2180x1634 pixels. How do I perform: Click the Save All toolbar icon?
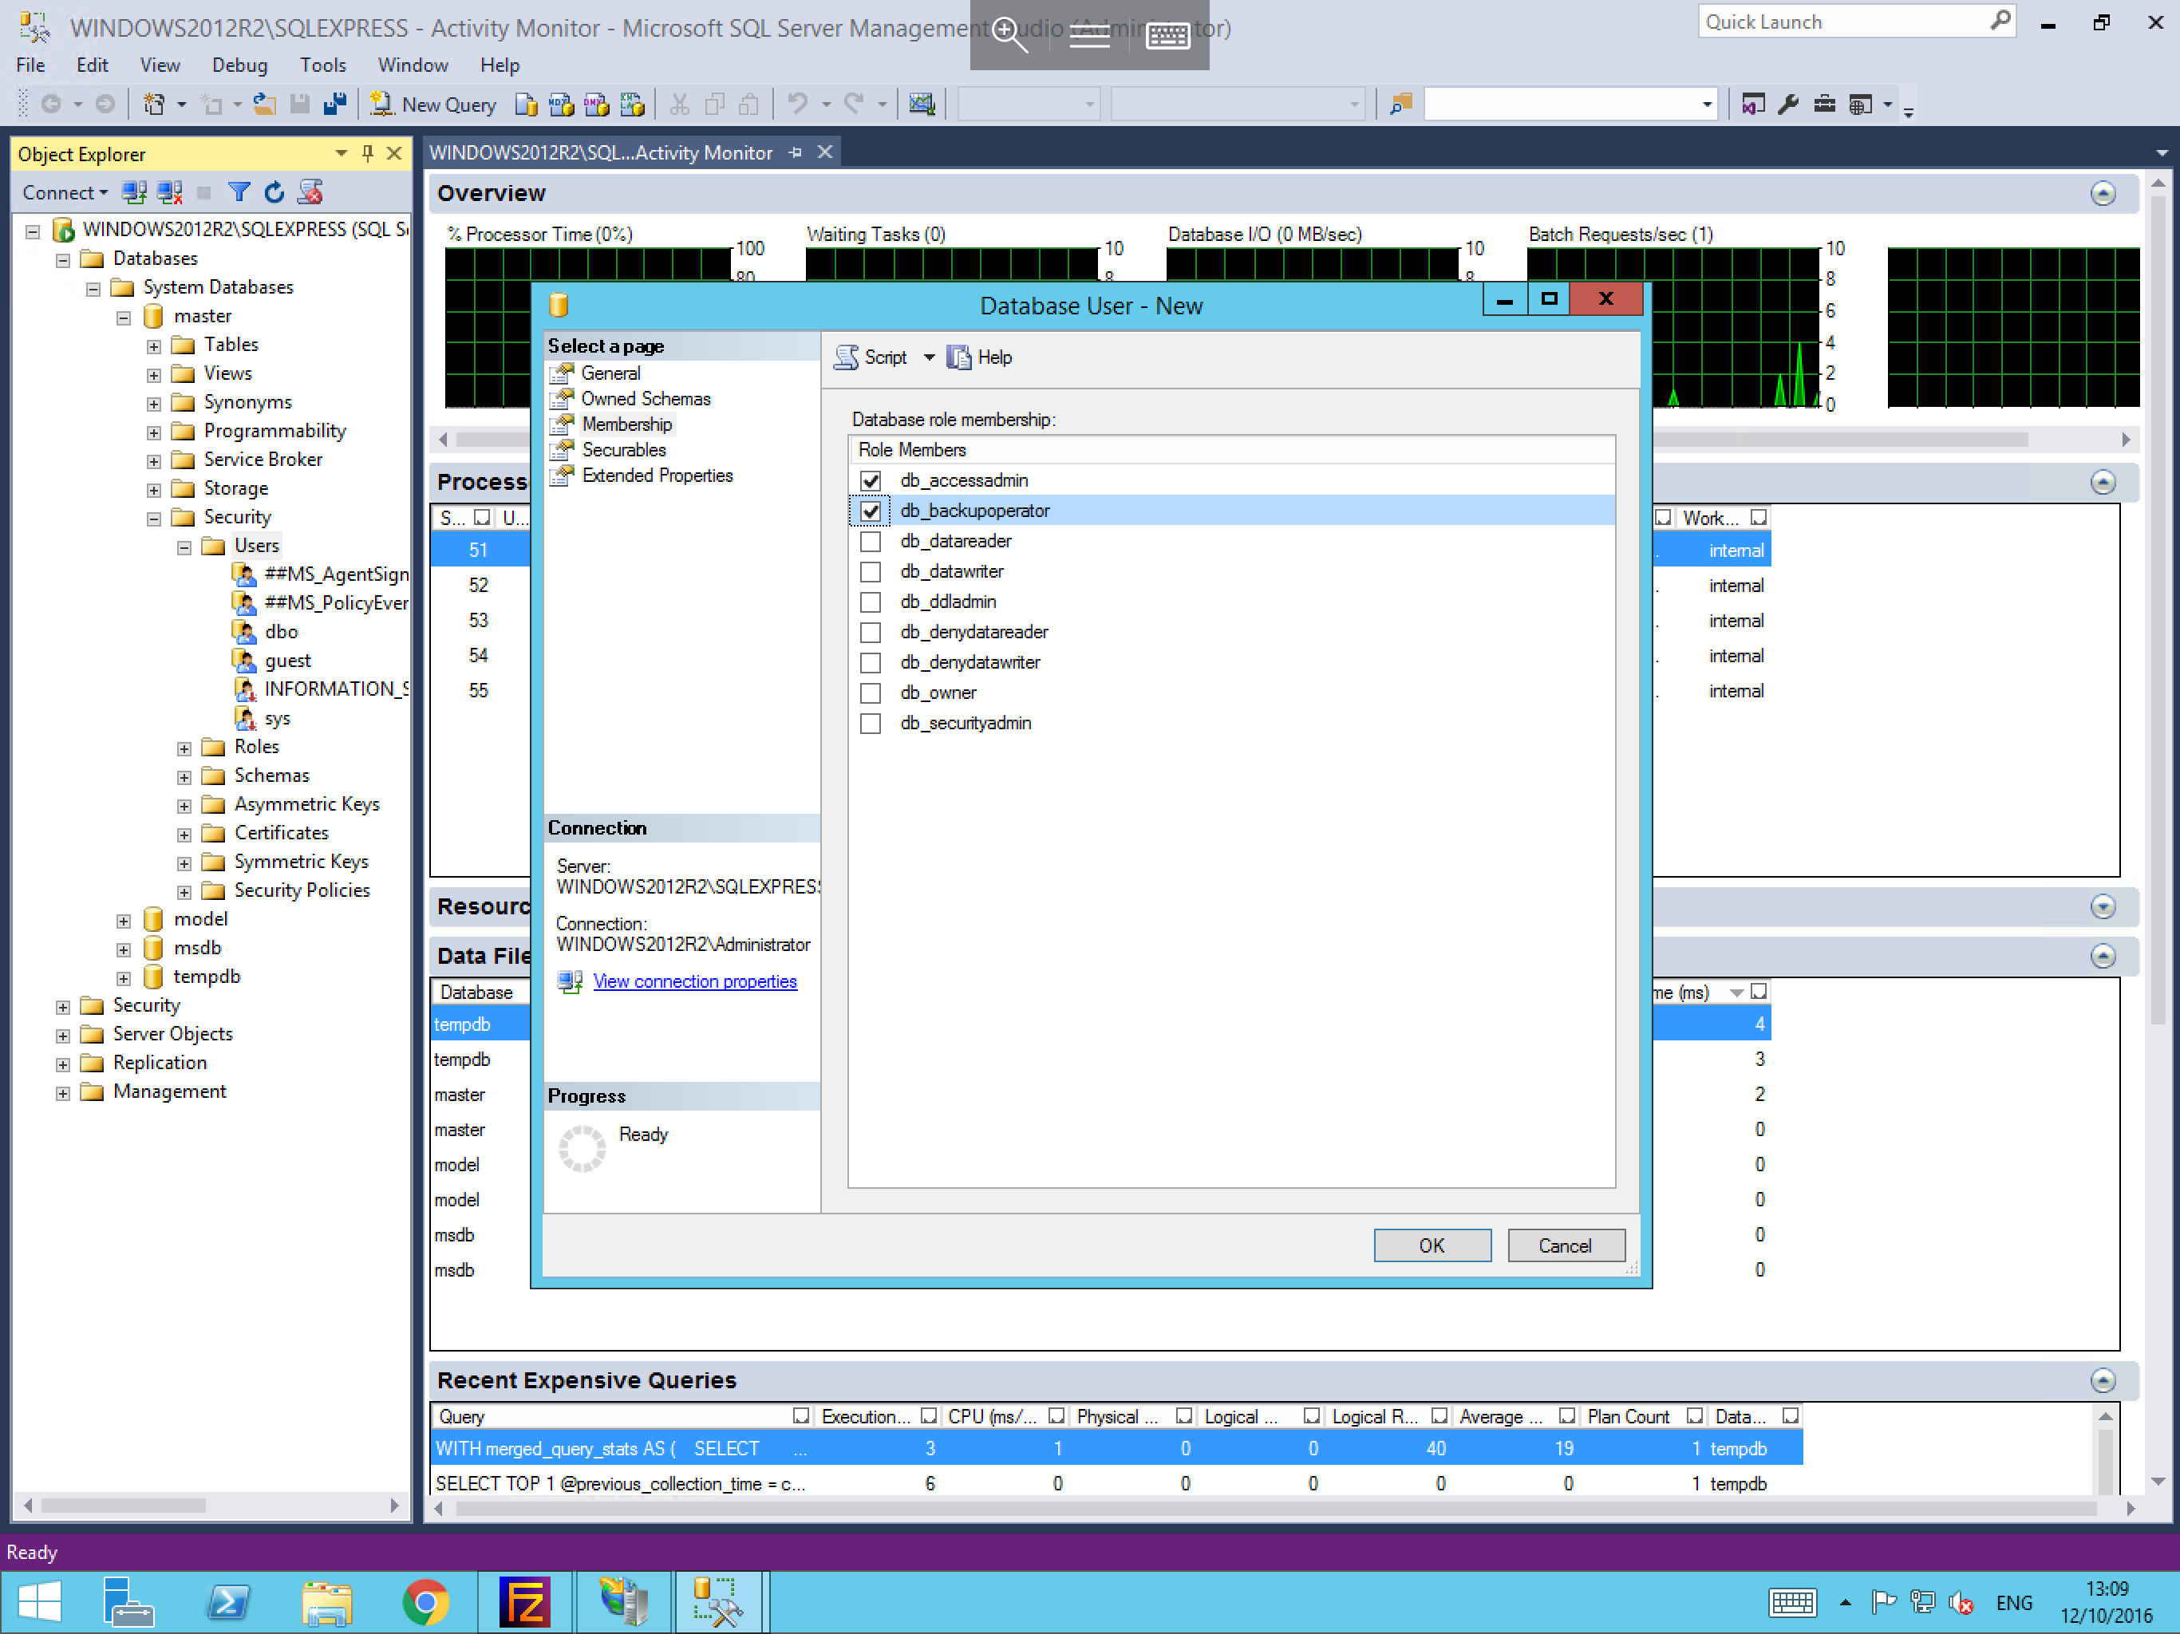tap(335, 105)
